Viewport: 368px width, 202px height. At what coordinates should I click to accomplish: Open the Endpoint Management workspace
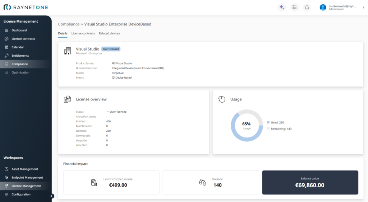click(x=27, y=178)
